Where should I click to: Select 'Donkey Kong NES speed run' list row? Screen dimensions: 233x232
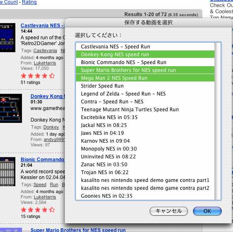145,55
